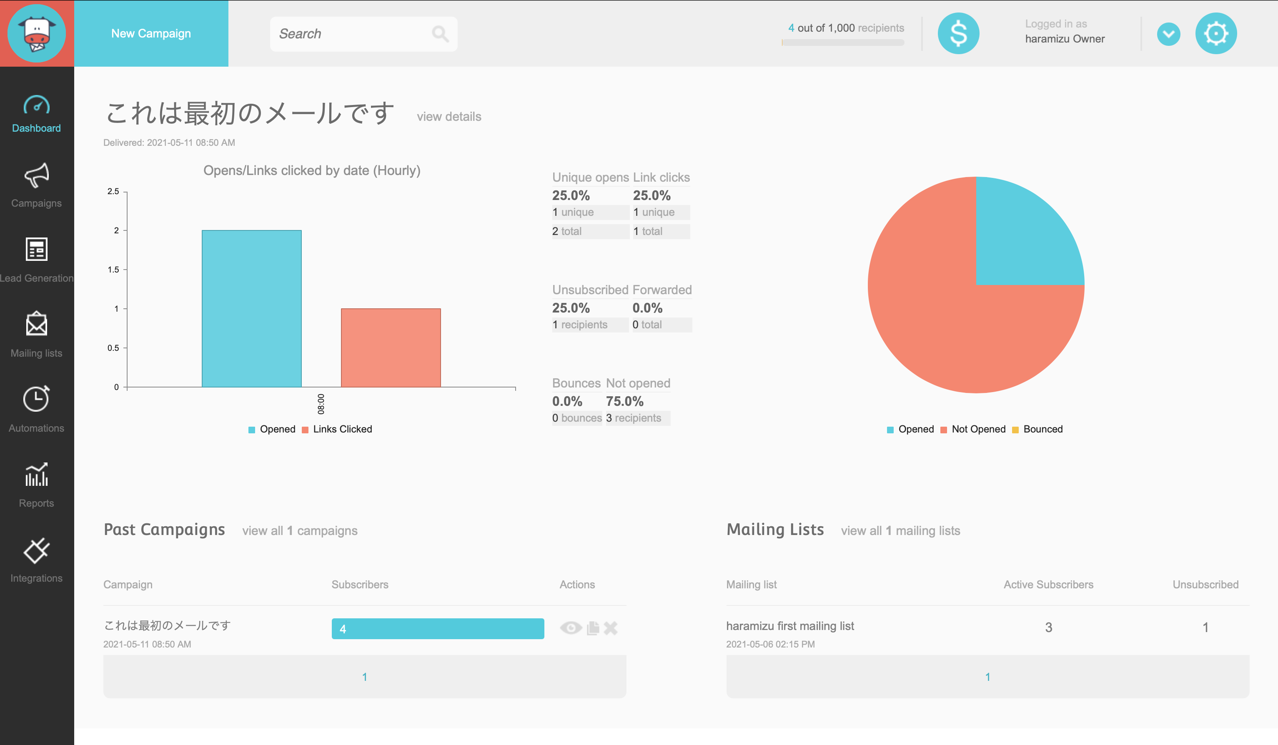Screen dimensions: 1278x745
Task: Click the Active Subscribers value 3
Action: pos(1048,627)
